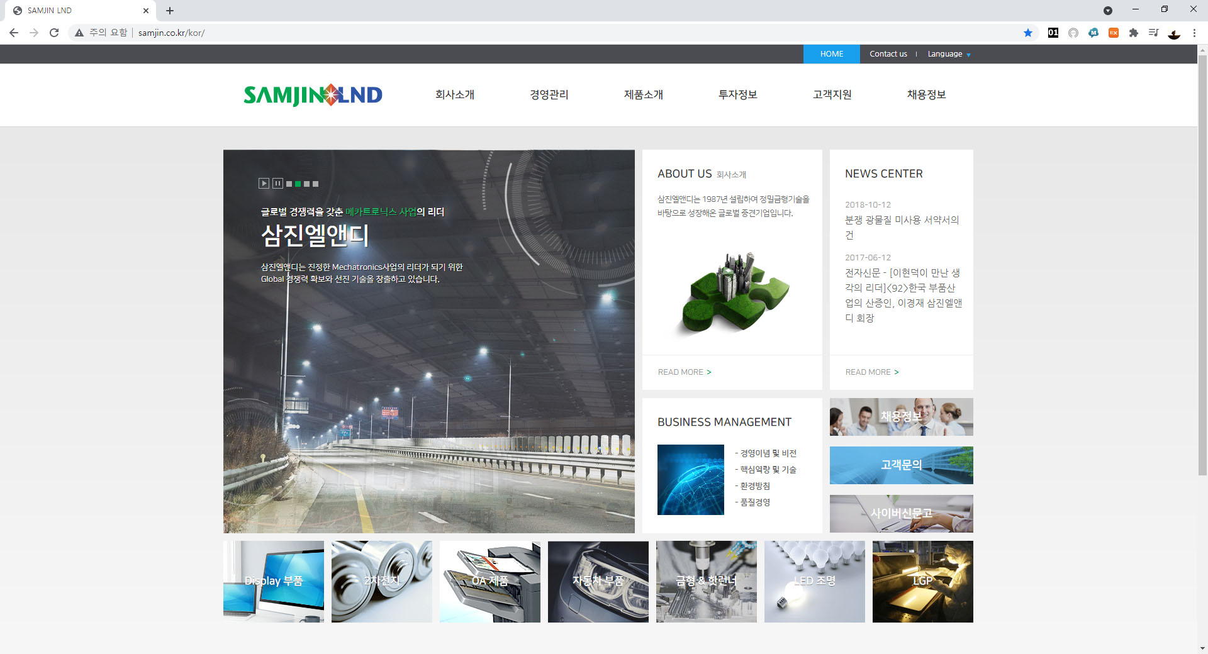Click the 사이버신문고 banner
The image size is (1208, 654).
(902, 514)
